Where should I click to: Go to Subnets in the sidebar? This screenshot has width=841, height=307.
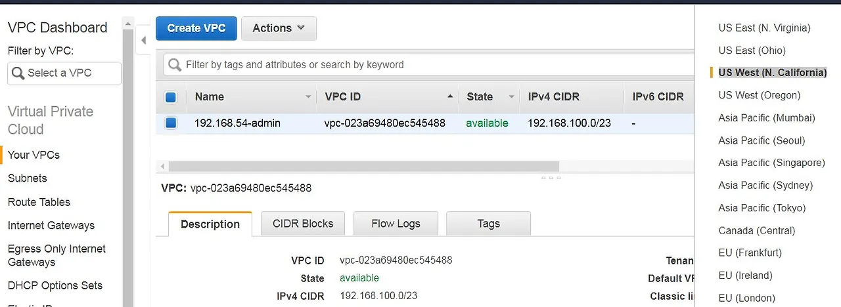[x=28, y=178]
